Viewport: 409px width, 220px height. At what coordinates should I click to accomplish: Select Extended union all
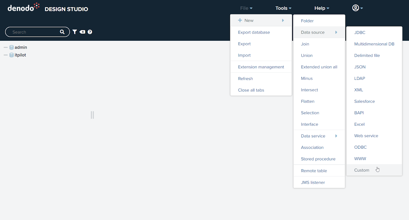pyautogui.click(x=319, y=67)
